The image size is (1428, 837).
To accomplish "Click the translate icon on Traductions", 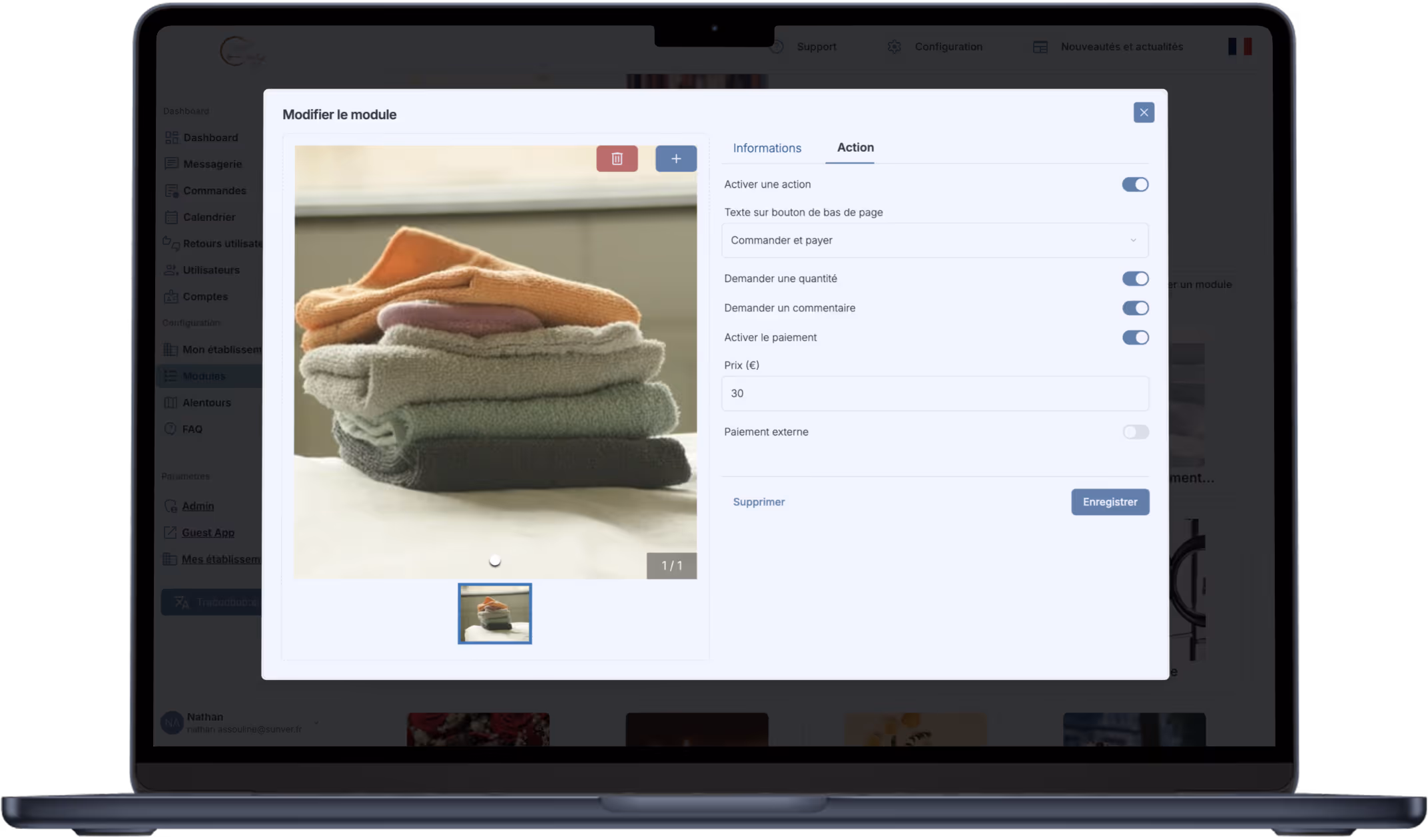I will click(x=181, y=602).
